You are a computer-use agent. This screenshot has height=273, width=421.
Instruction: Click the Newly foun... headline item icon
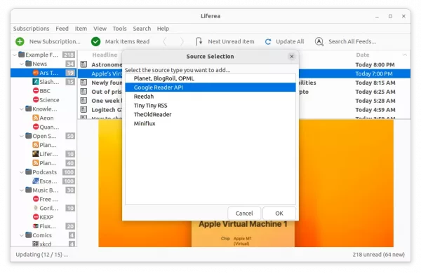(83, 83)
